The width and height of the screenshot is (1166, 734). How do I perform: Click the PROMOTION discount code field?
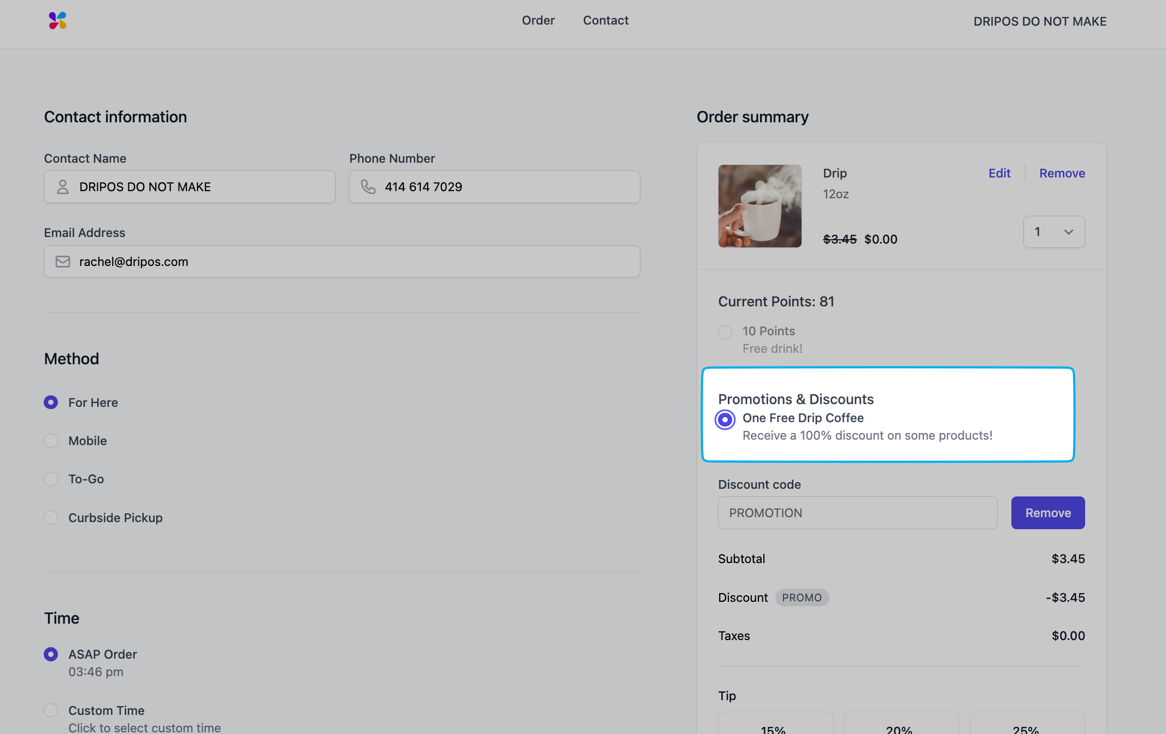[x=857, y=513]
